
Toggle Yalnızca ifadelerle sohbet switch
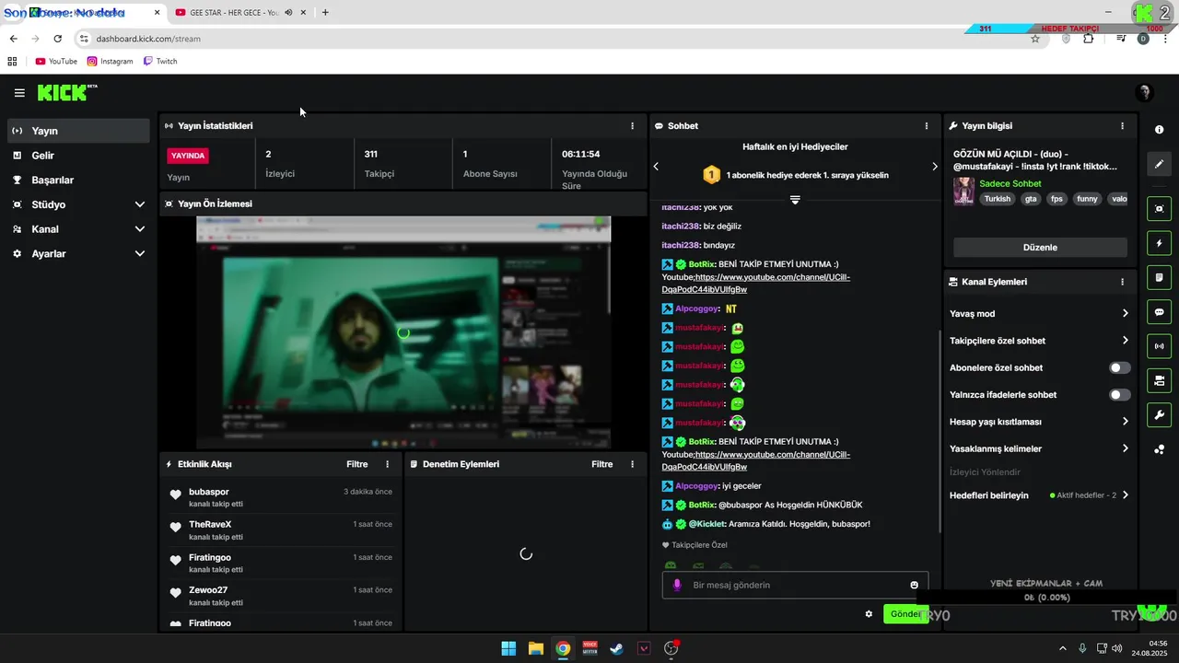click(1119, 395)
